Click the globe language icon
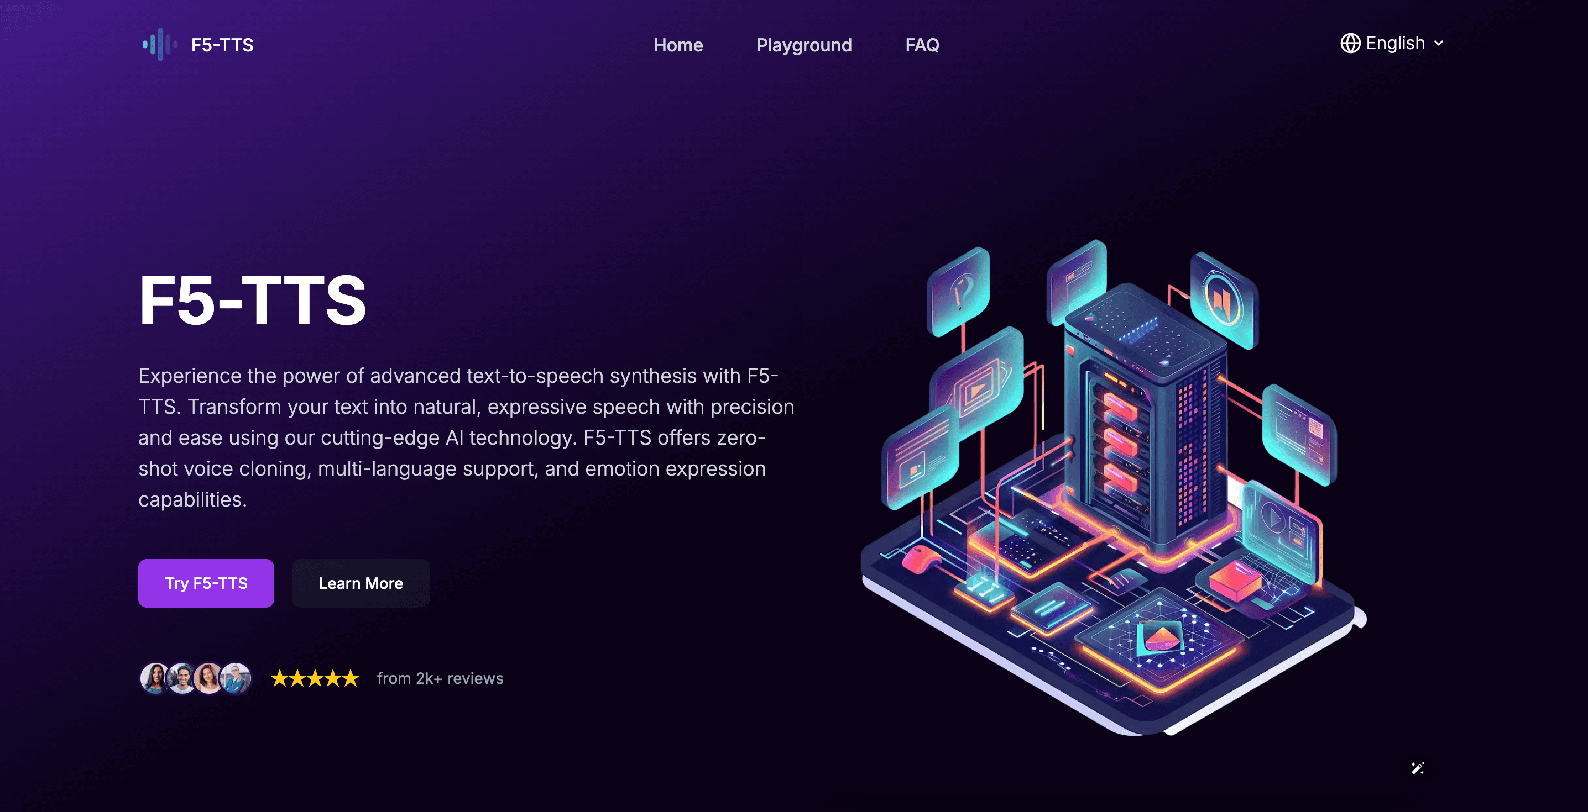The width and height of the screenshot is (1588, 812). pos(1350,43)
